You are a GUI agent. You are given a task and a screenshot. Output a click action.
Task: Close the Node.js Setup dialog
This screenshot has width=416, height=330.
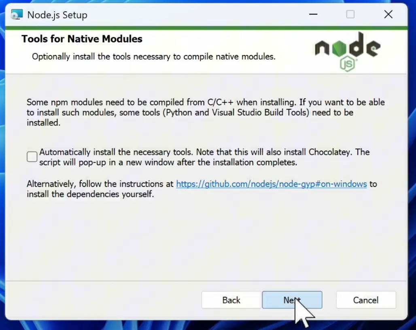(x=388, y=14)
